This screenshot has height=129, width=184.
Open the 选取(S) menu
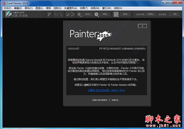[57, 8]
